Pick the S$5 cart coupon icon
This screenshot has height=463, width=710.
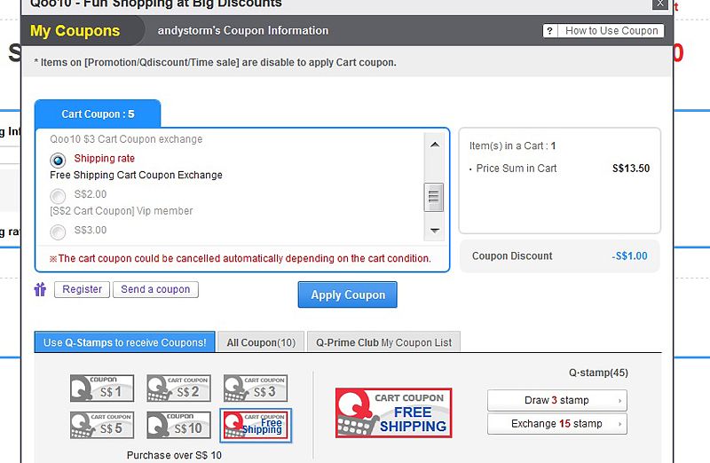(102, 425)
